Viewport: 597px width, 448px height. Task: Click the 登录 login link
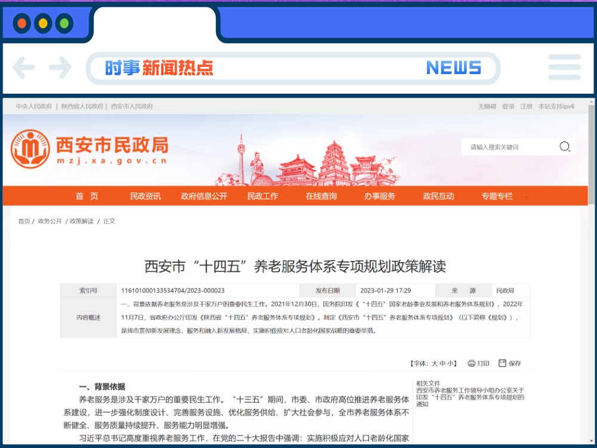pos(507,106)
